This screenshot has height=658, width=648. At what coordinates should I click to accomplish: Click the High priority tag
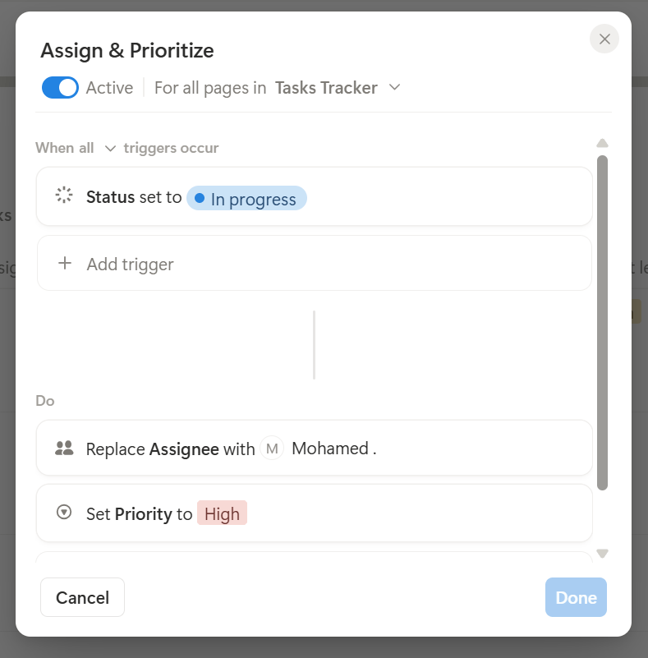pos(222,513)
